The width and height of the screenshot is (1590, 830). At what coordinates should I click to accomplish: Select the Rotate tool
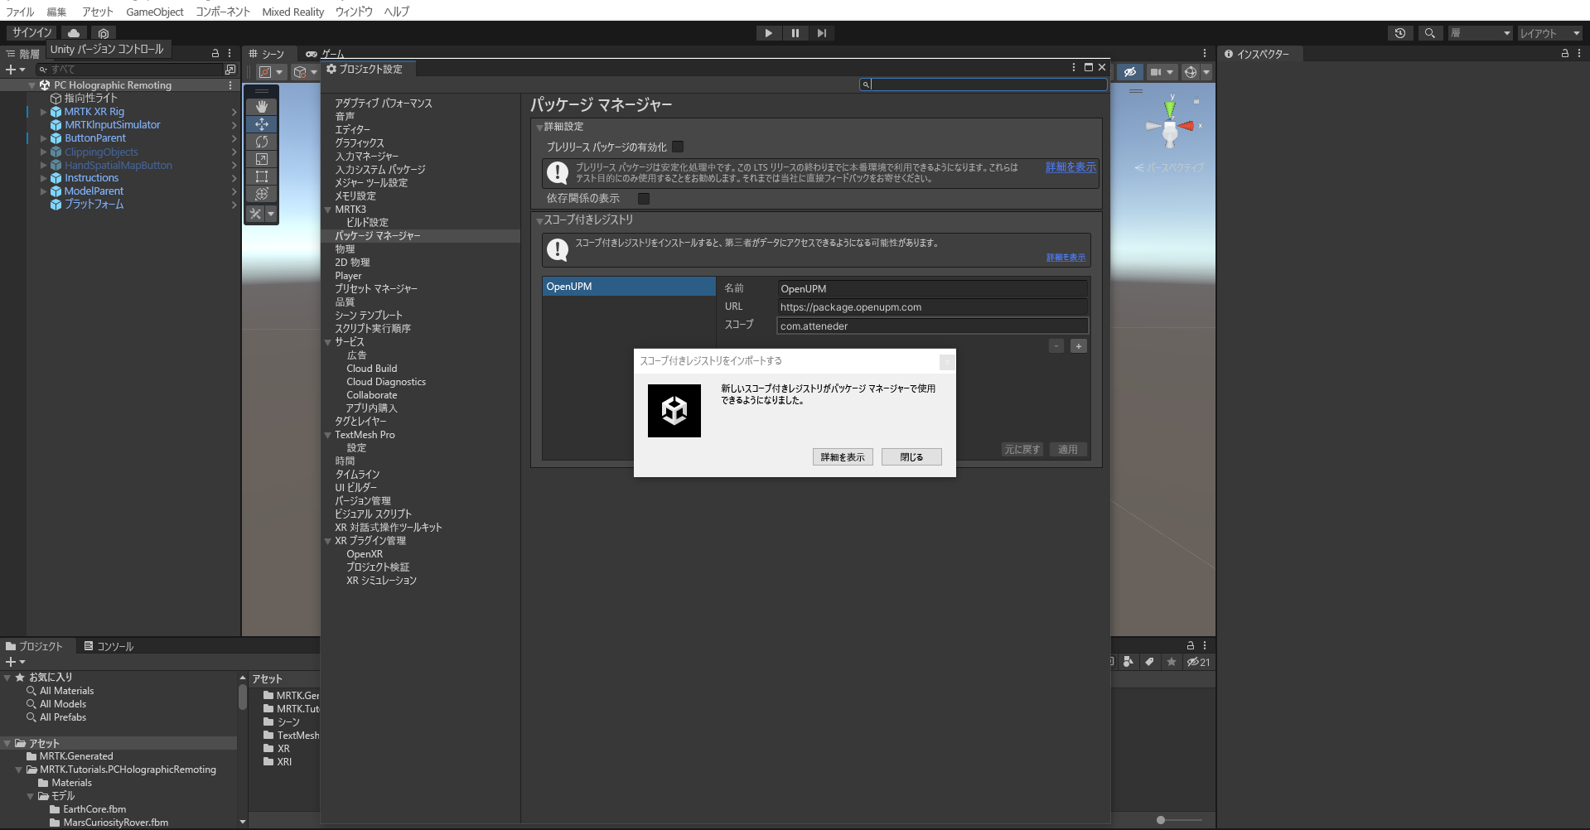261,142
